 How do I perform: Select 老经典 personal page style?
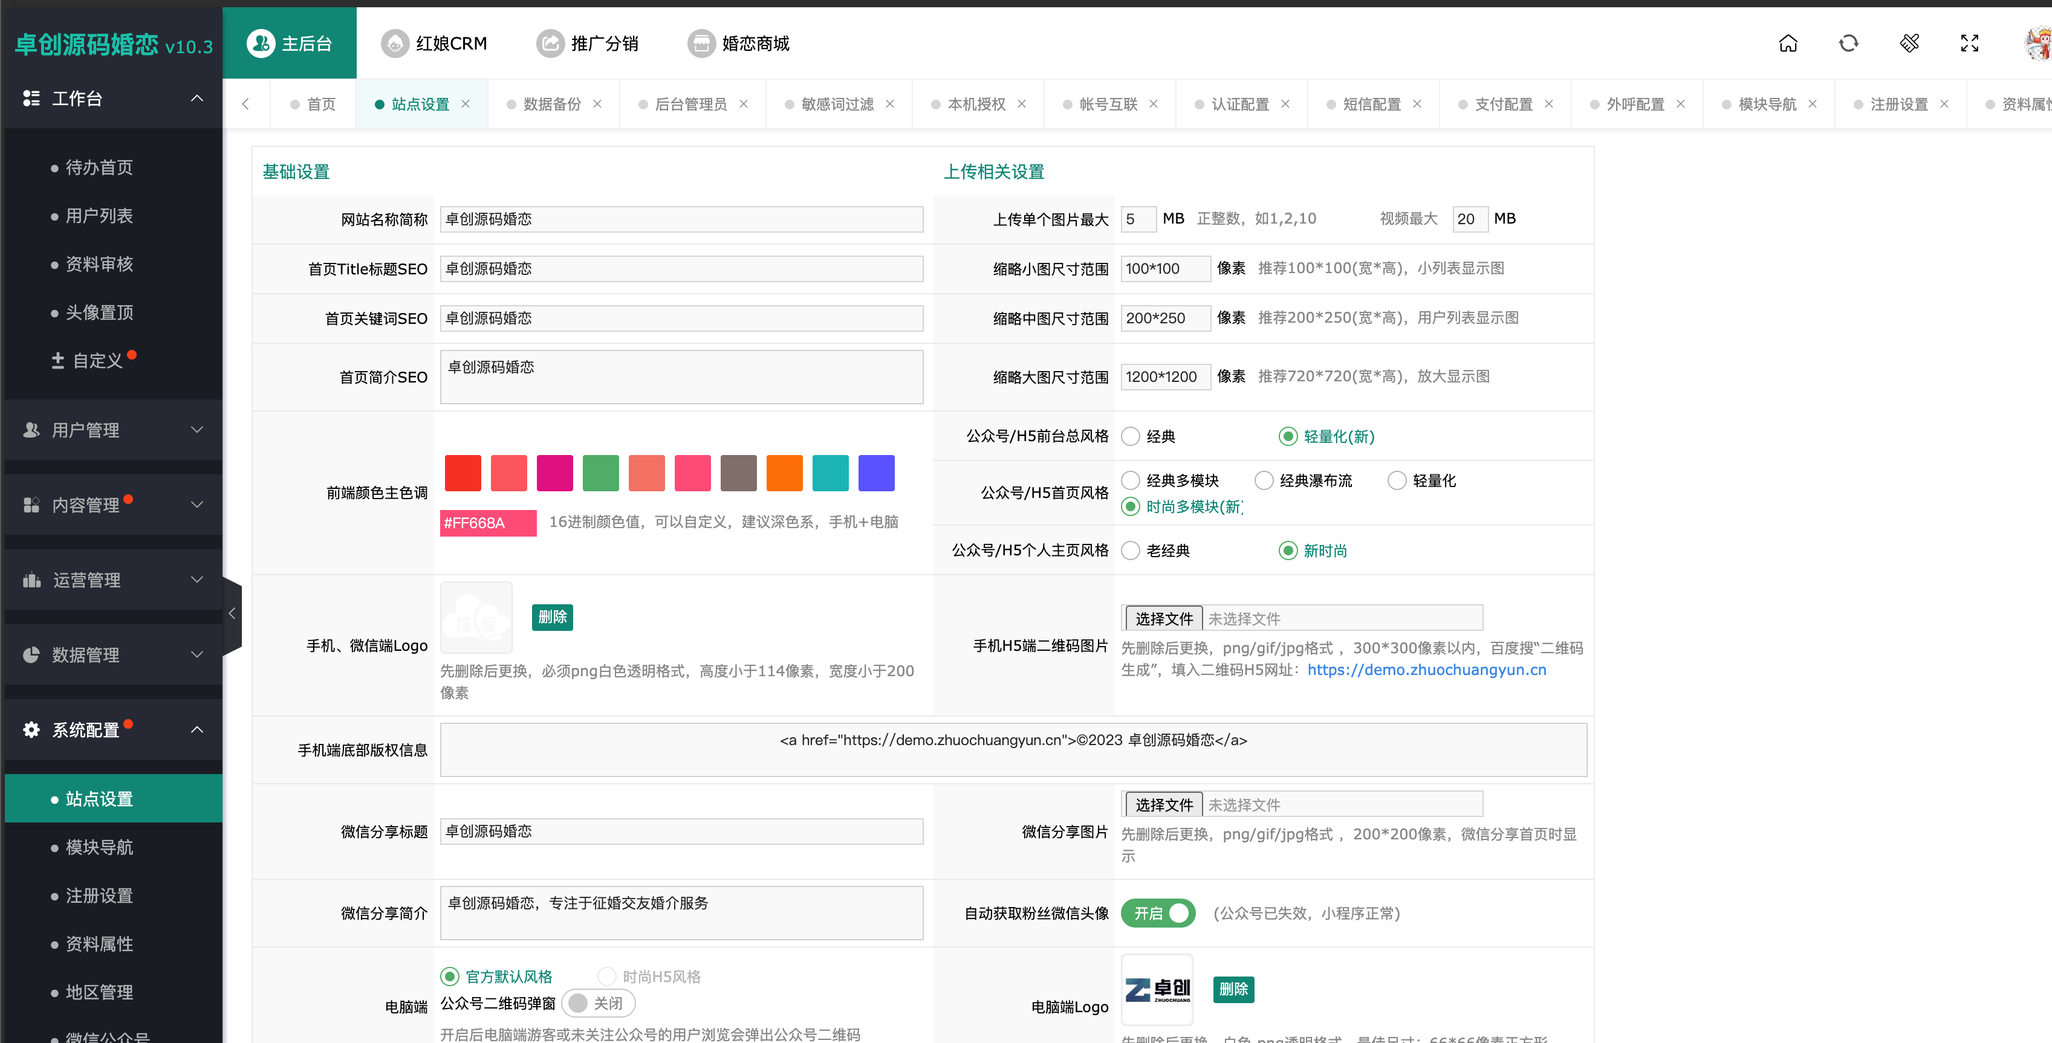pyautogui.click(x=1131, y=550)
